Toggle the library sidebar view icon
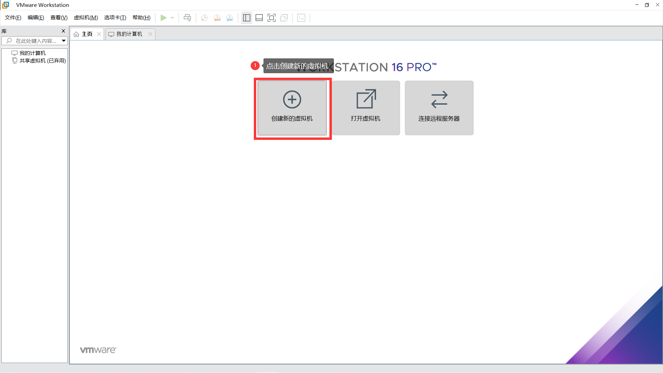The width and height of the screenshot is (663, 373). (x=247, y=18)
